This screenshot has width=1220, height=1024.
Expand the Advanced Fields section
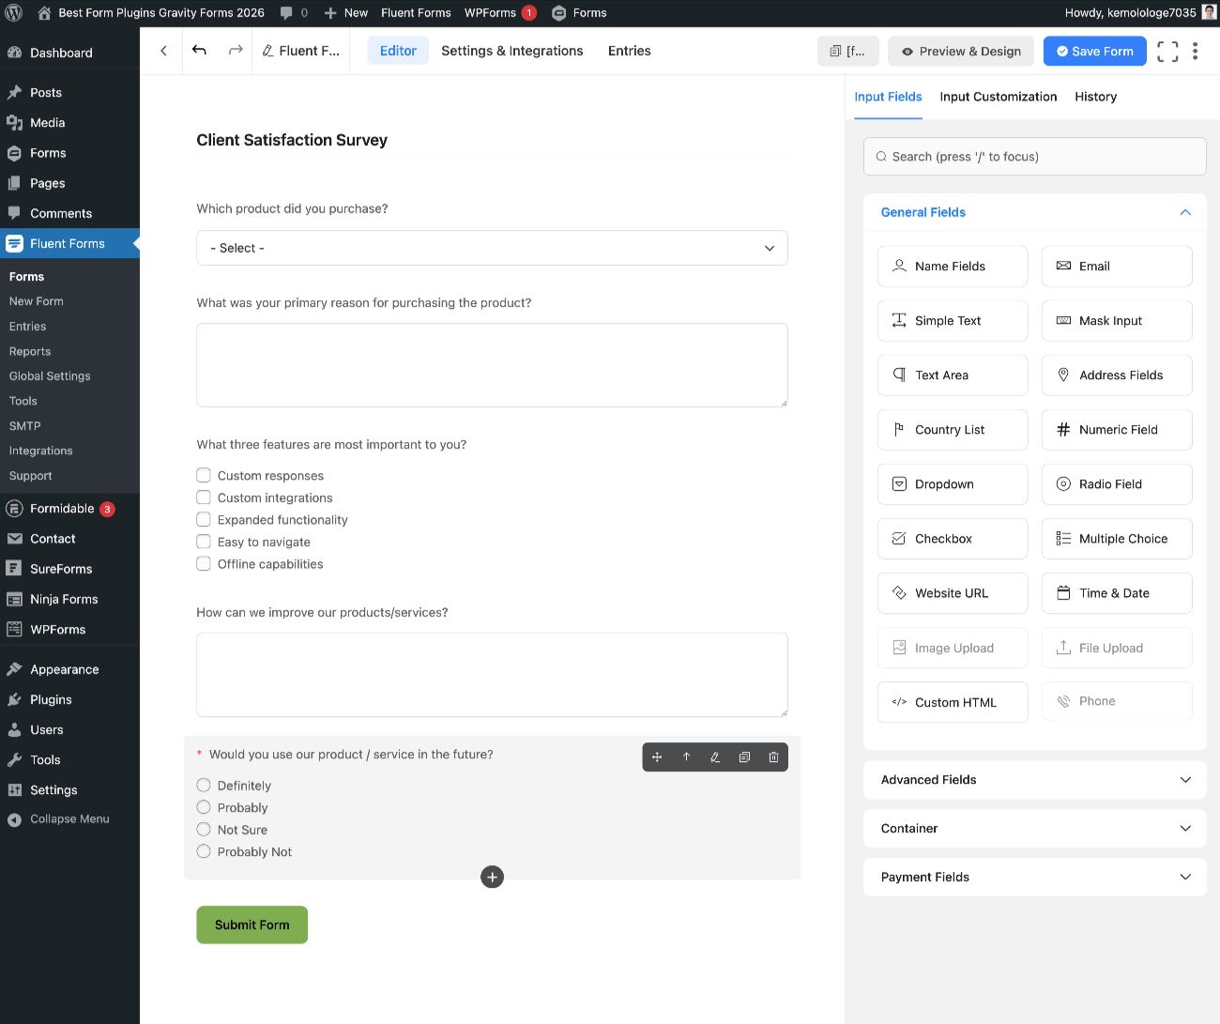point(1034,780)
